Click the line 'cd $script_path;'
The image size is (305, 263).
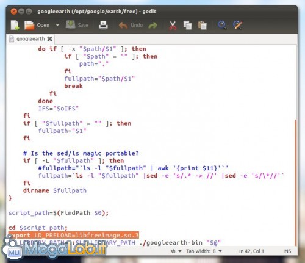tap(38, 228)
